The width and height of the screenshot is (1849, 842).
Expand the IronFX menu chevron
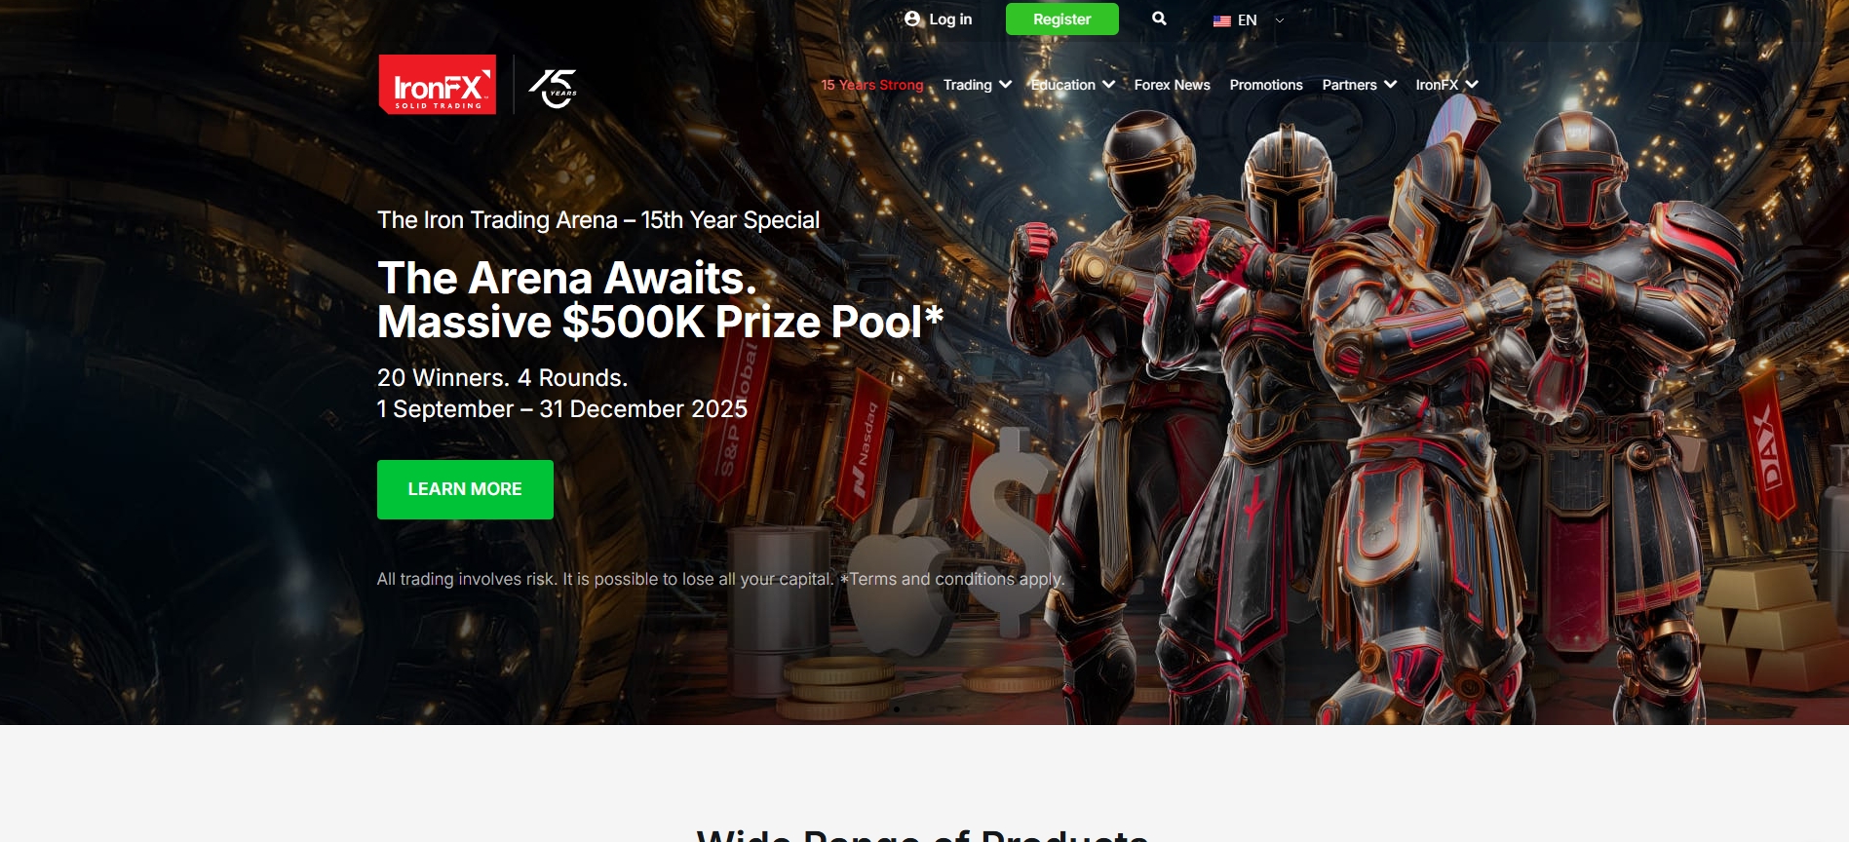[1472, 85]
